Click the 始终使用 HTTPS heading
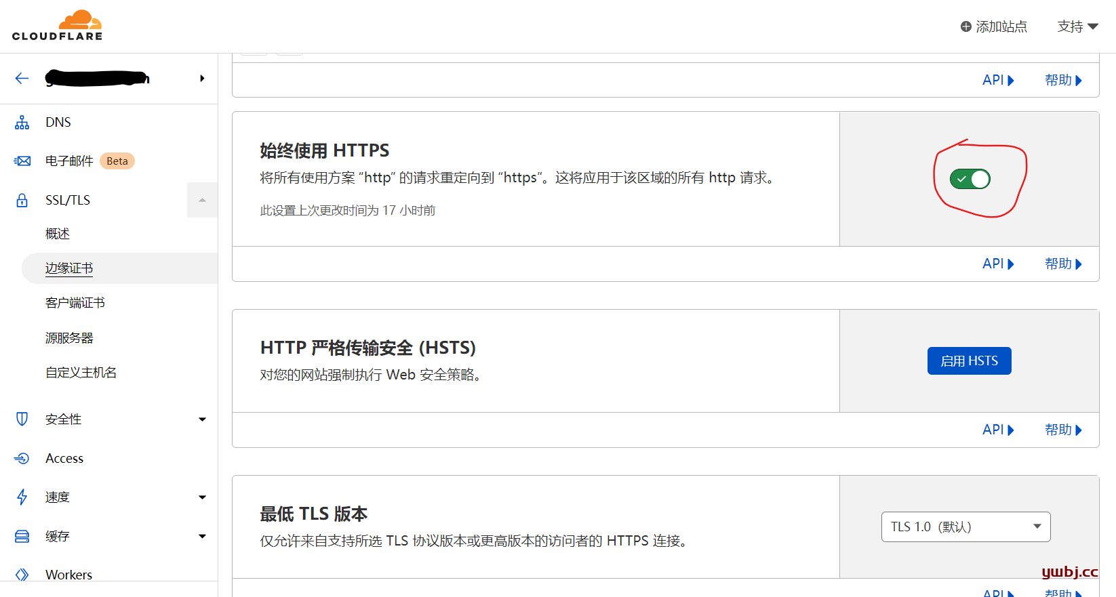Viewport: 1116px width, 597px height. [x=325, y=150]
